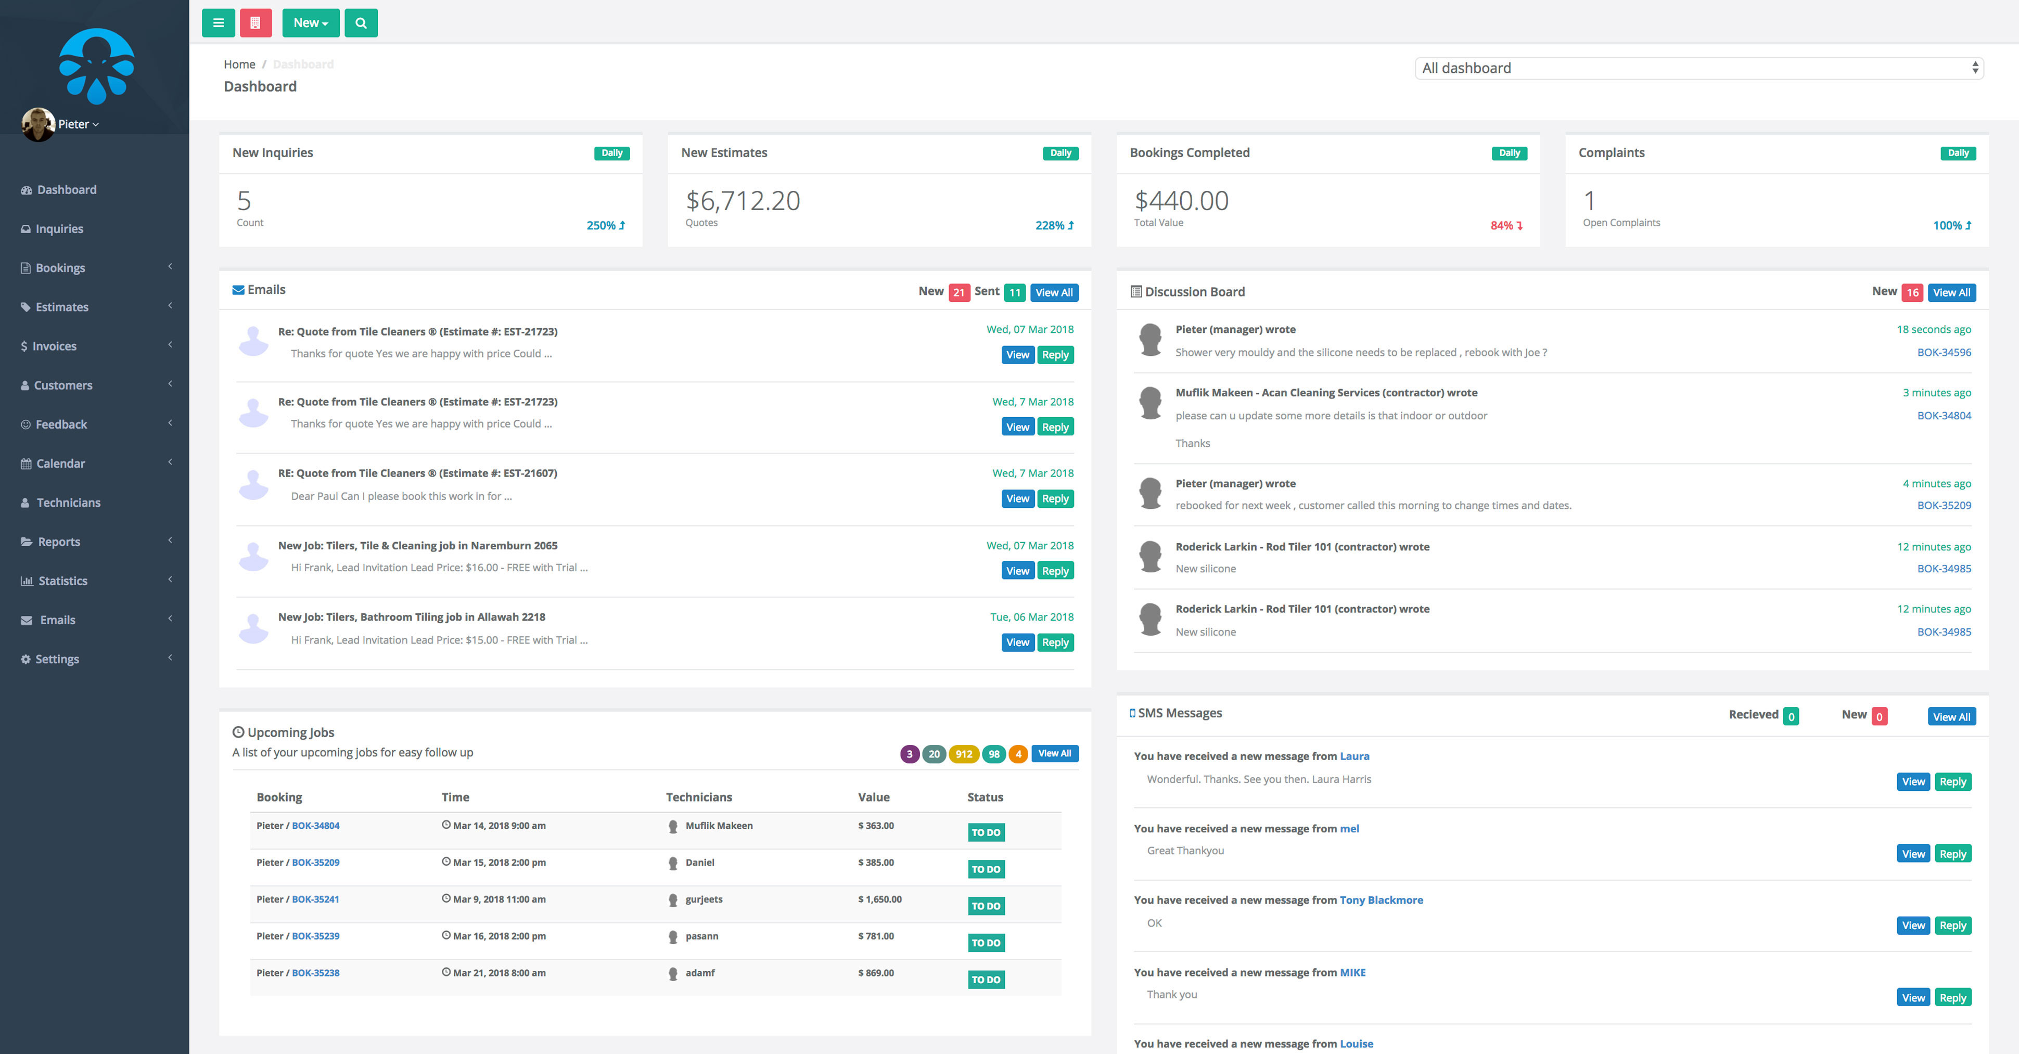Click the yellow 912 status count badge

coord(963,754)
